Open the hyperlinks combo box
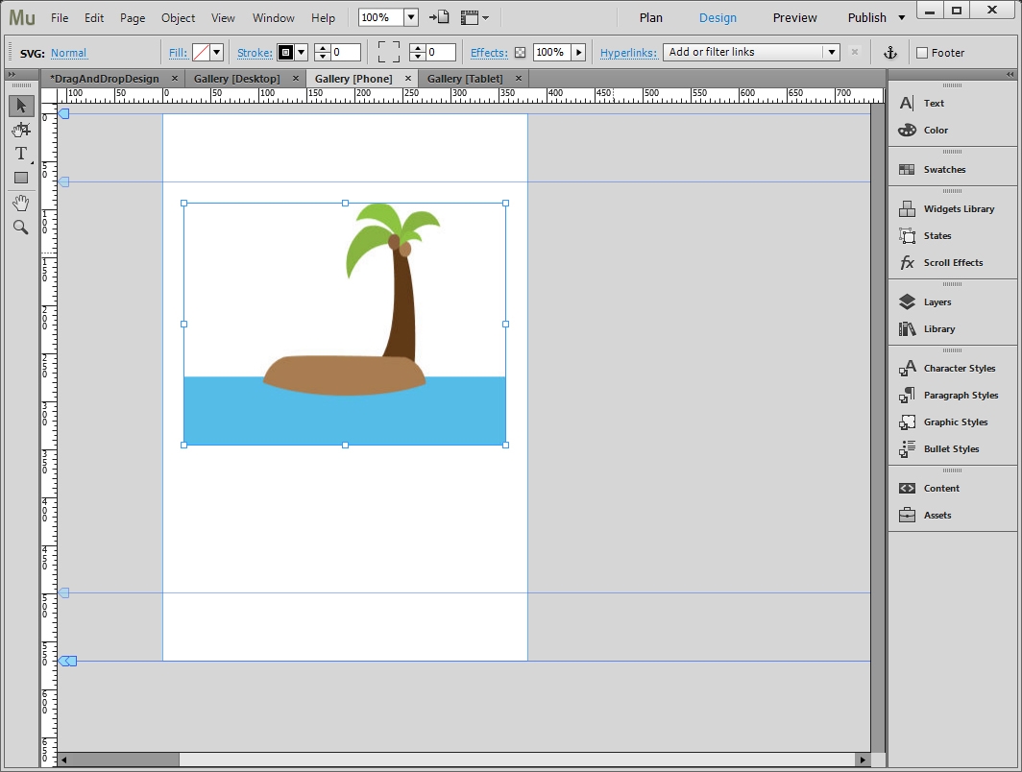1022x772 pixels. (x=751, y=53)
